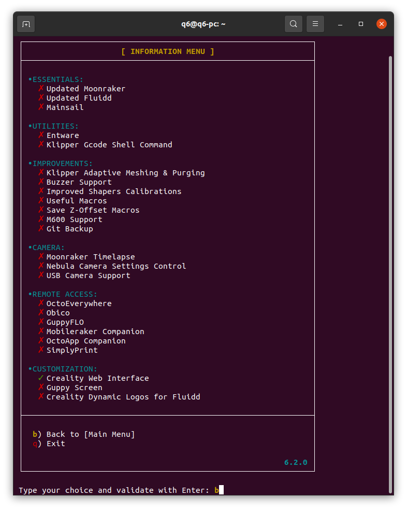Click the X status mark beside Guppy Screen
The width and height of the screenshot is (407, 510).
pos(41,388)
